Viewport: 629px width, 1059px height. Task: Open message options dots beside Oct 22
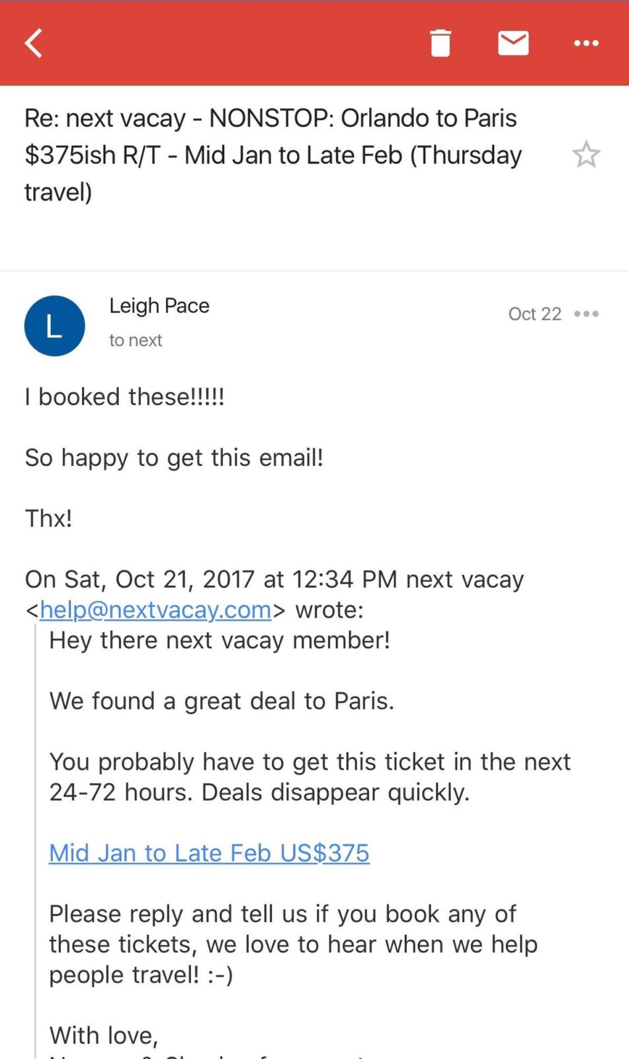587,314
